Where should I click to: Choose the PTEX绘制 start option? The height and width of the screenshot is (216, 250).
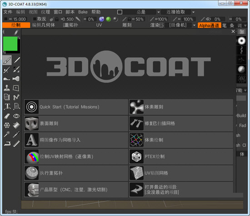181,156
